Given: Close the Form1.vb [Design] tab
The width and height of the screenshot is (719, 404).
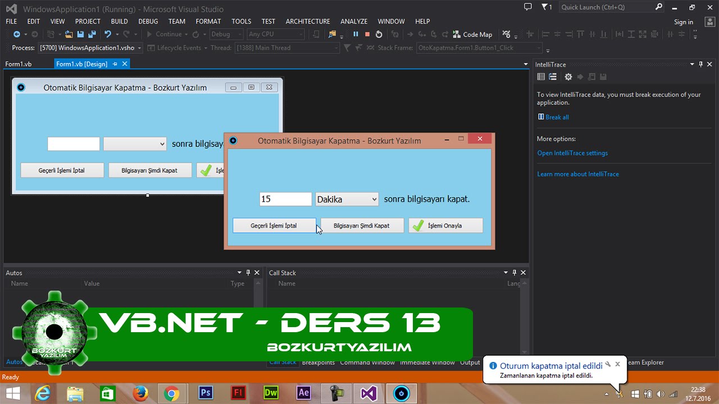Looking at the screenshot, I should [x=125, y=64].
